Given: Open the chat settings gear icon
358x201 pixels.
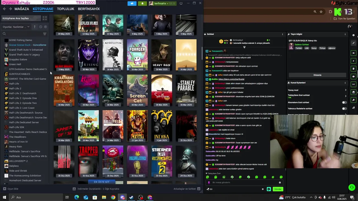Looking at the screenshot, I should click(x=263, y=189).
